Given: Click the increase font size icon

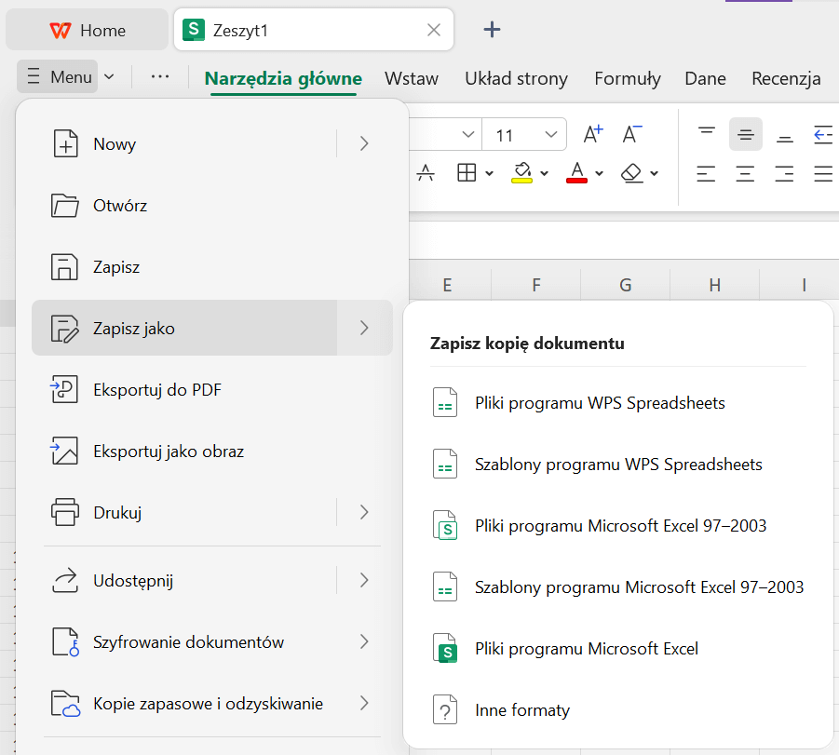Looking at the screenshot, I should (593, 135).
